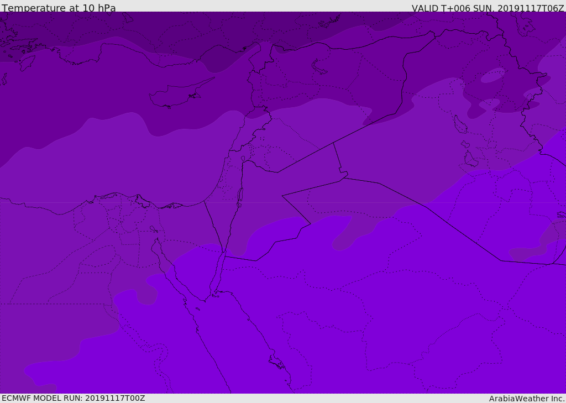
Task: Click the 'ArabiaWeather Inc' credit text
Action: click(x=526, y=399)
